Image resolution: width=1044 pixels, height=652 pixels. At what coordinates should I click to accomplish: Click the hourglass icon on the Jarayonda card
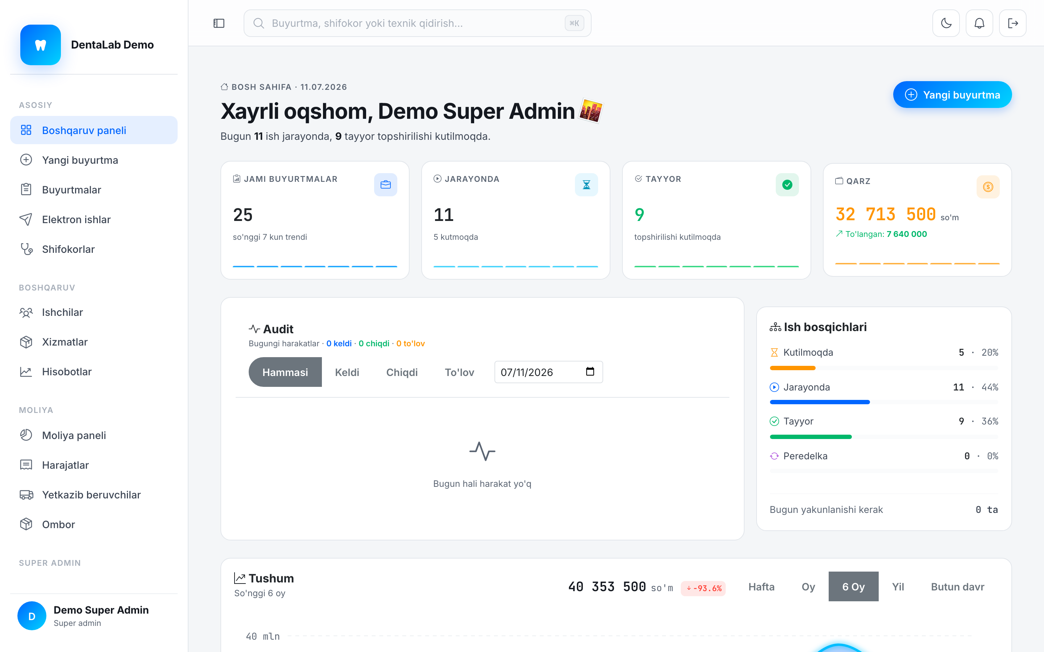click(x=586, y=185)
